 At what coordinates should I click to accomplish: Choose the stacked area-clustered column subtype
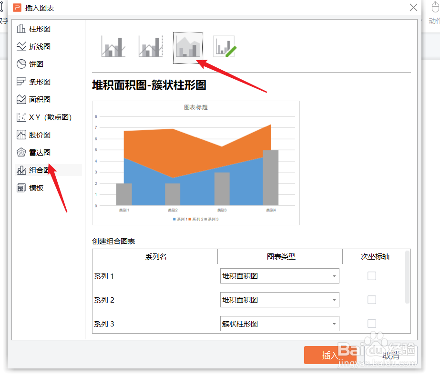click(188, 48)
